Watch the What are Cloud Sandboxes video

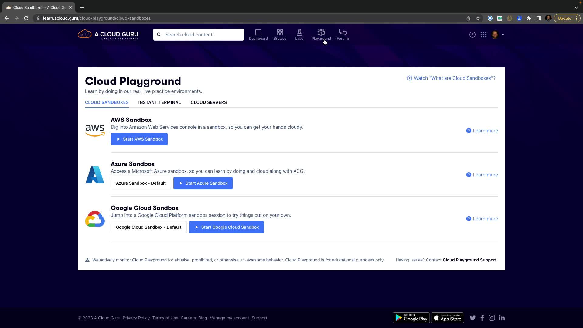(x=451, y=78)
